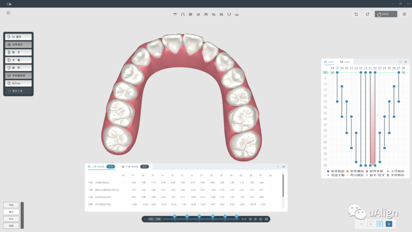
Task: Select the arch-shaped upper jaw view icon
Action: 183,14
